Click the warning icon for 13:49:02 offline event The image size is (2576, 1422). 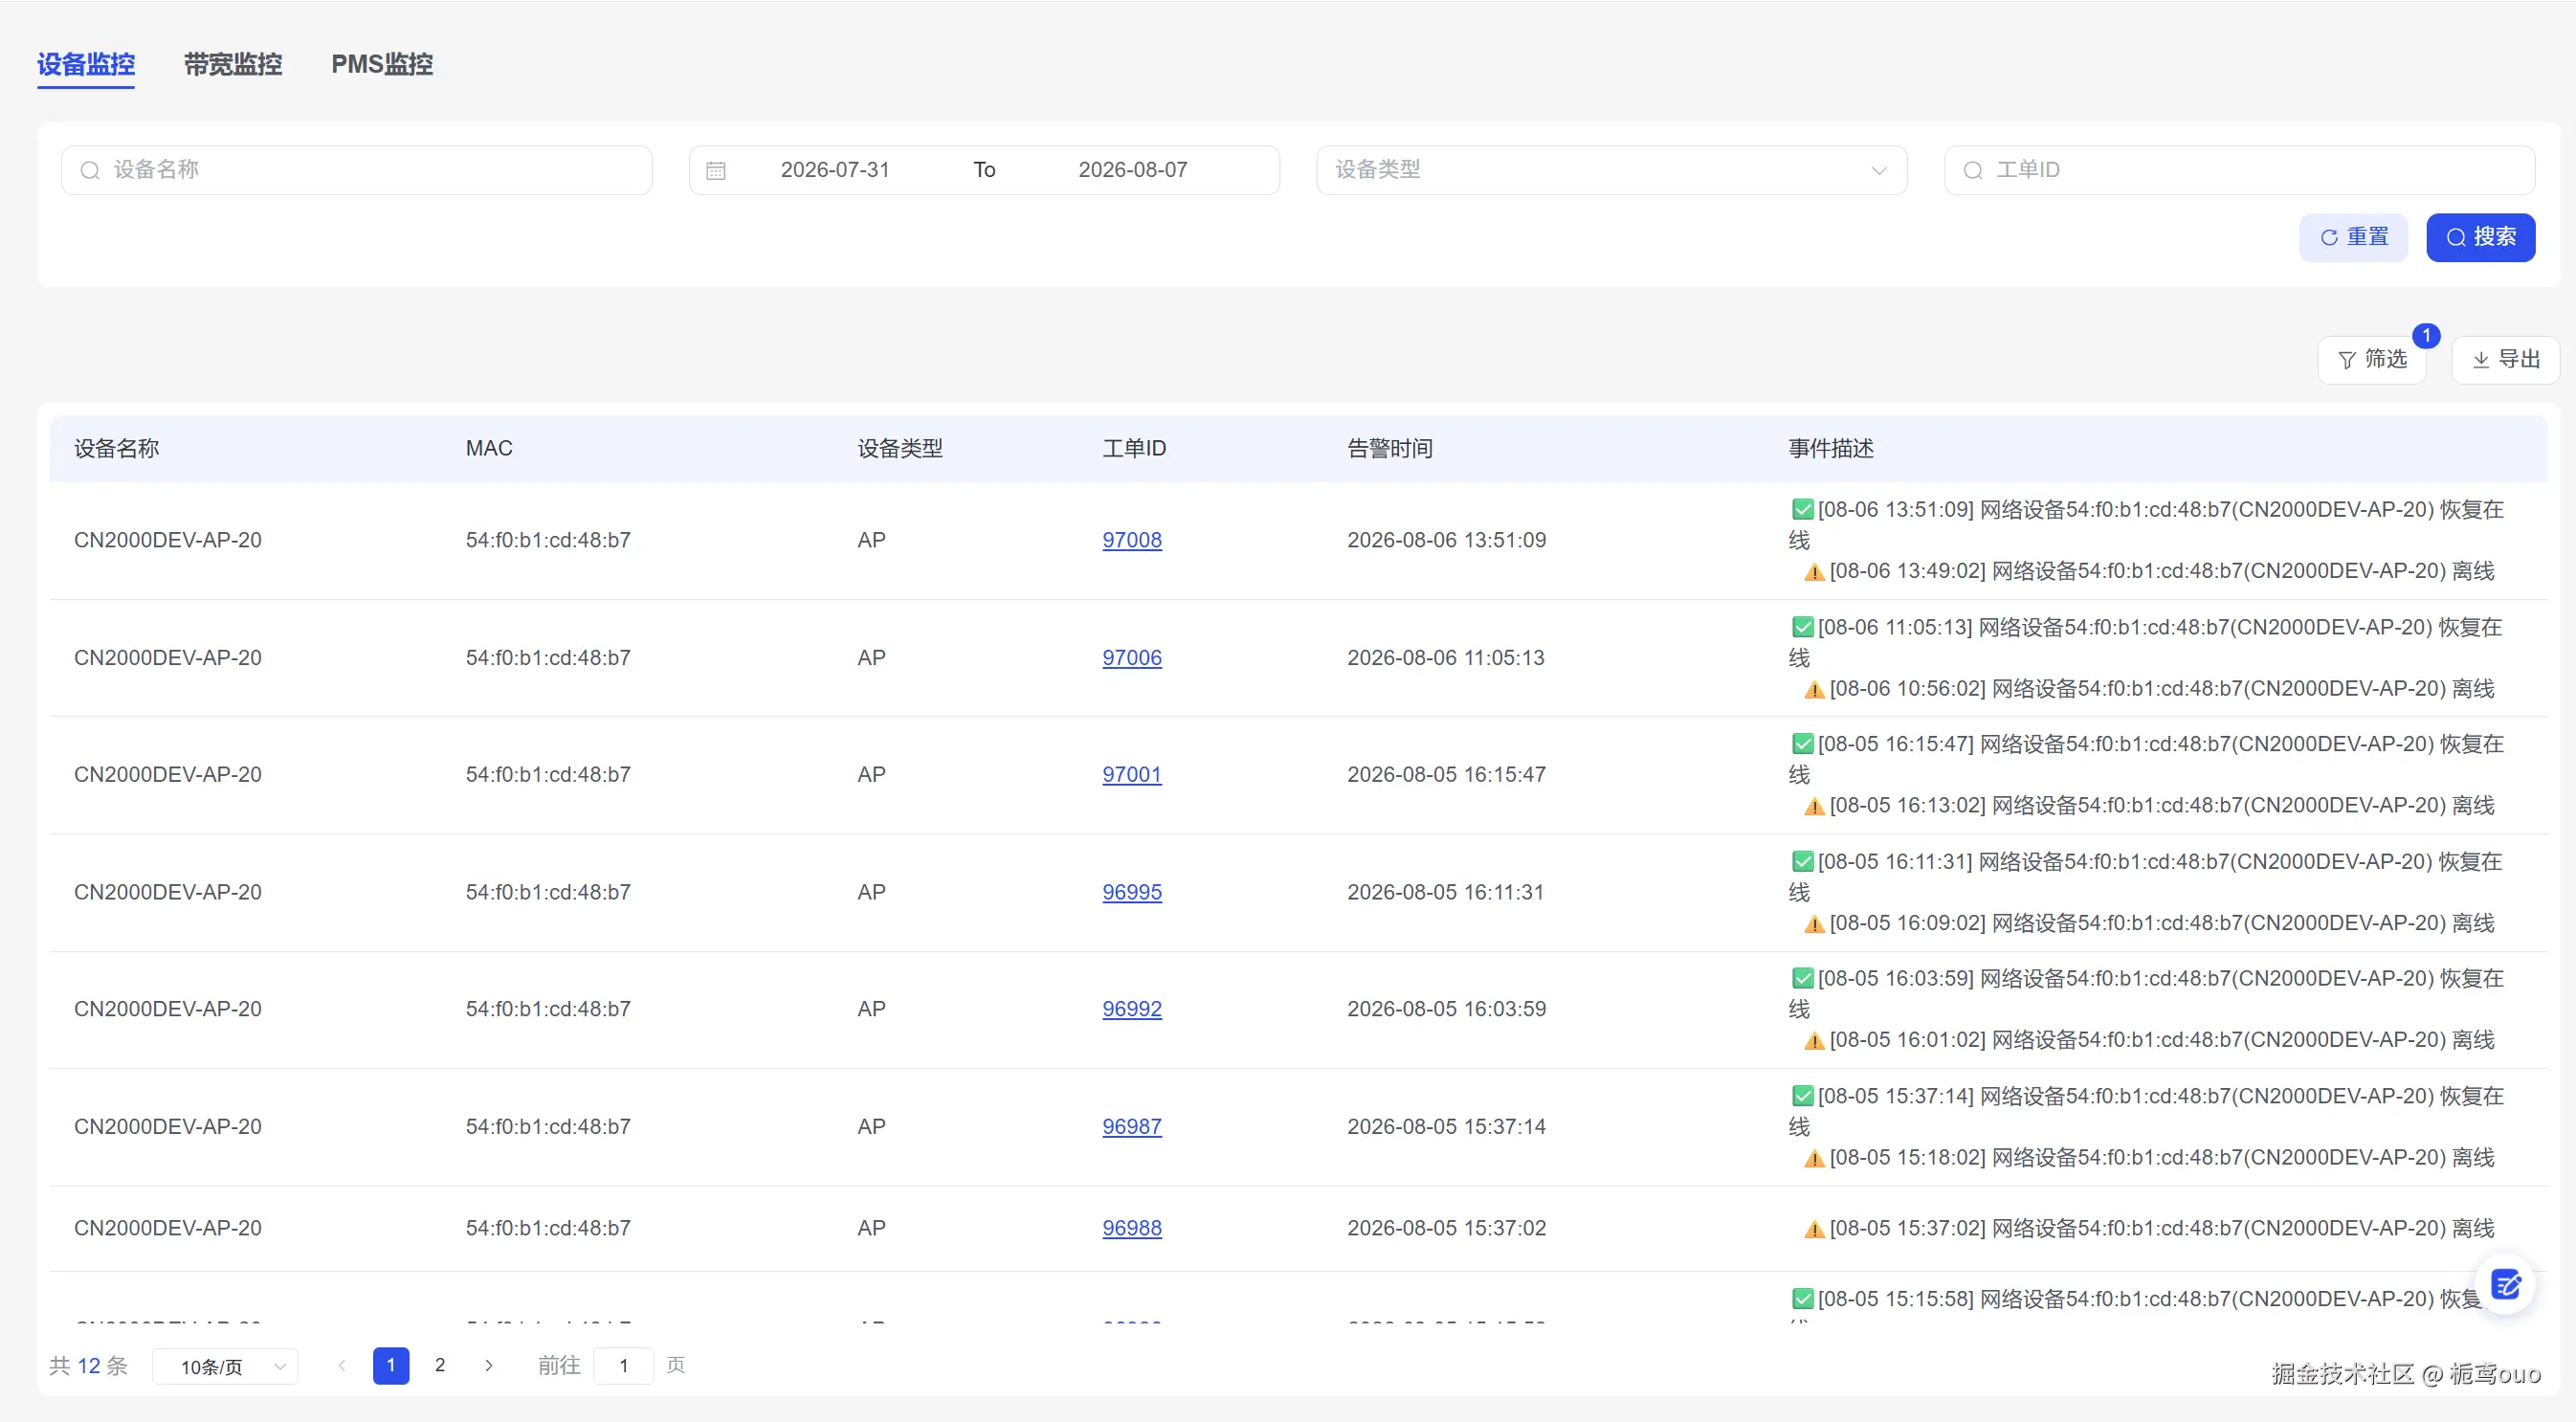[x=1814, y=572]
